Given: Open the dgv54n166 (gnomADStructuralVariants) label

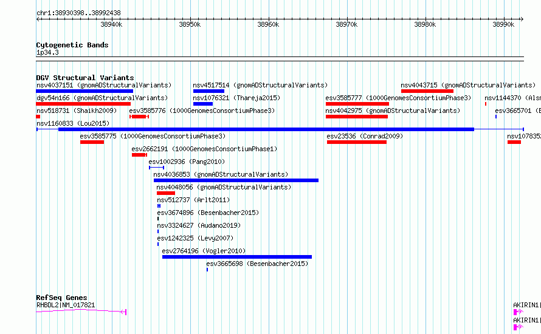Looking at the screenshot, I should click(102, 98).
